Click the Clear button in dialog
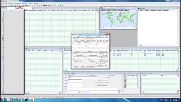This screenshot has width=181, height=102. coord(83,67)
